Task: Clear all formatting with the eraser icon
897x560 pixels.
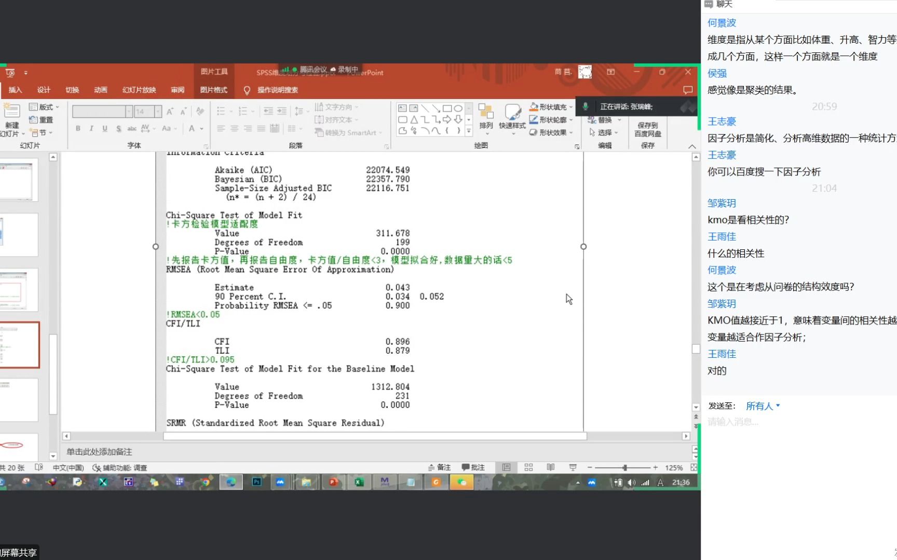Action: pyautogui.click(x=200, y=111)
